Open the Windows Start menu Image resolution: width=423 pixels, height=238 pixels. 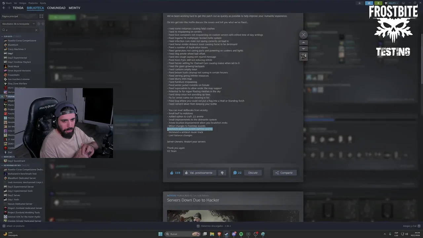[160, 234]
